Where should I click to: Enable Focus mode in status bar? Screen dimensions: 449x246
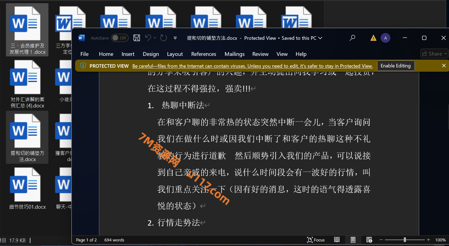pos(316,240)
